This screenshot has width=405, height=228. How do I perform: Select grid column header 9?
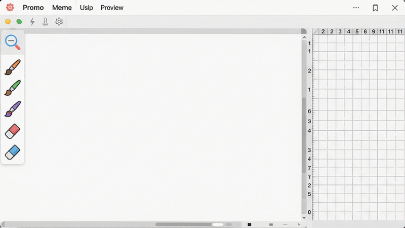374,31
